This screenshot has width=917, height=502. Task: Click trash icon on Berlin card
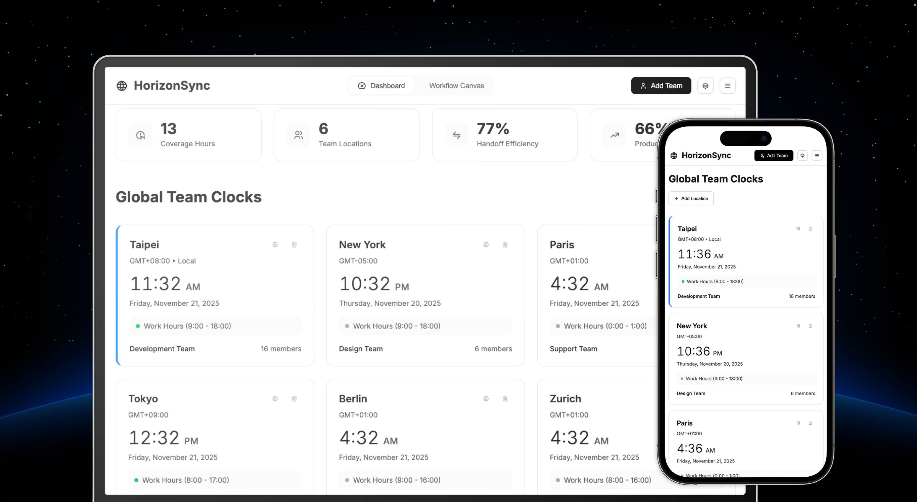point(505,398)
